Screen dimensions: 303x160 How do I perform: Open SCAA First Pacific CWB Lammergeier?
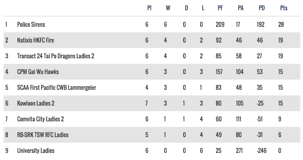[57, 87]
